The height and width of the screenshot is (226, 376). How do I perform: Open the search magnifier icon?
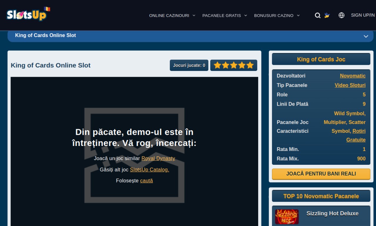pos(318,15)
